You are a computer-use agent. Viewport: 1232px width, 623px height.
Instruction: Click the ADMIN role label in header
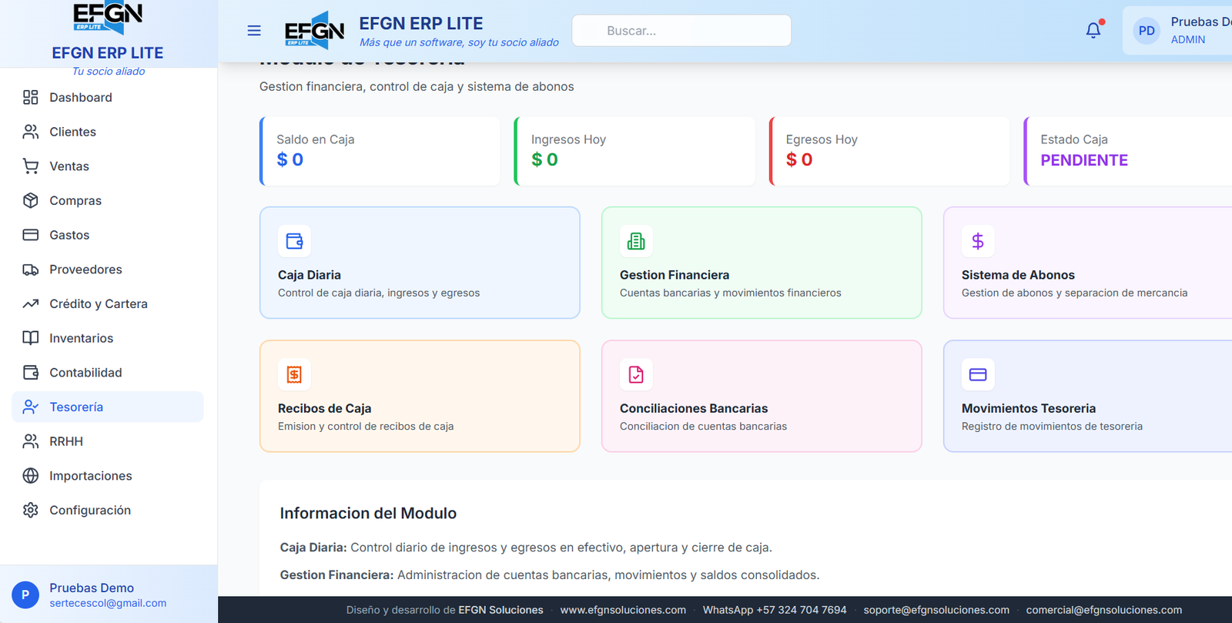point(1188,39)
